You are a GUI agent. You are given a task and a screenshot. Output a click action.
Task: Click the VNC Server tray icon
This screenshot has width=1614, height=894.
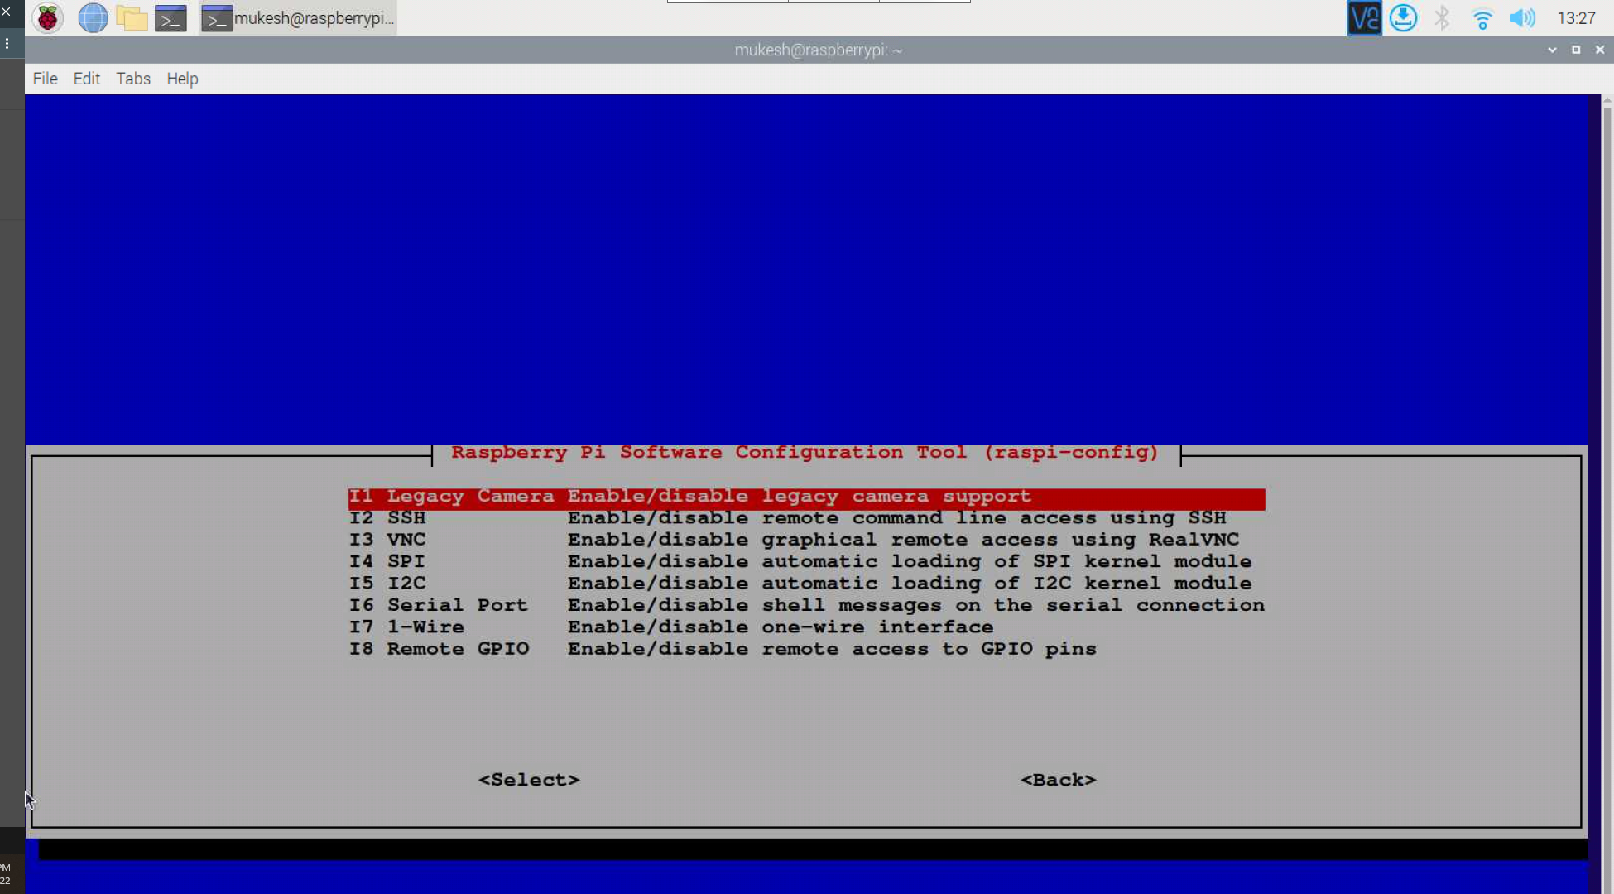point(1363,17)
